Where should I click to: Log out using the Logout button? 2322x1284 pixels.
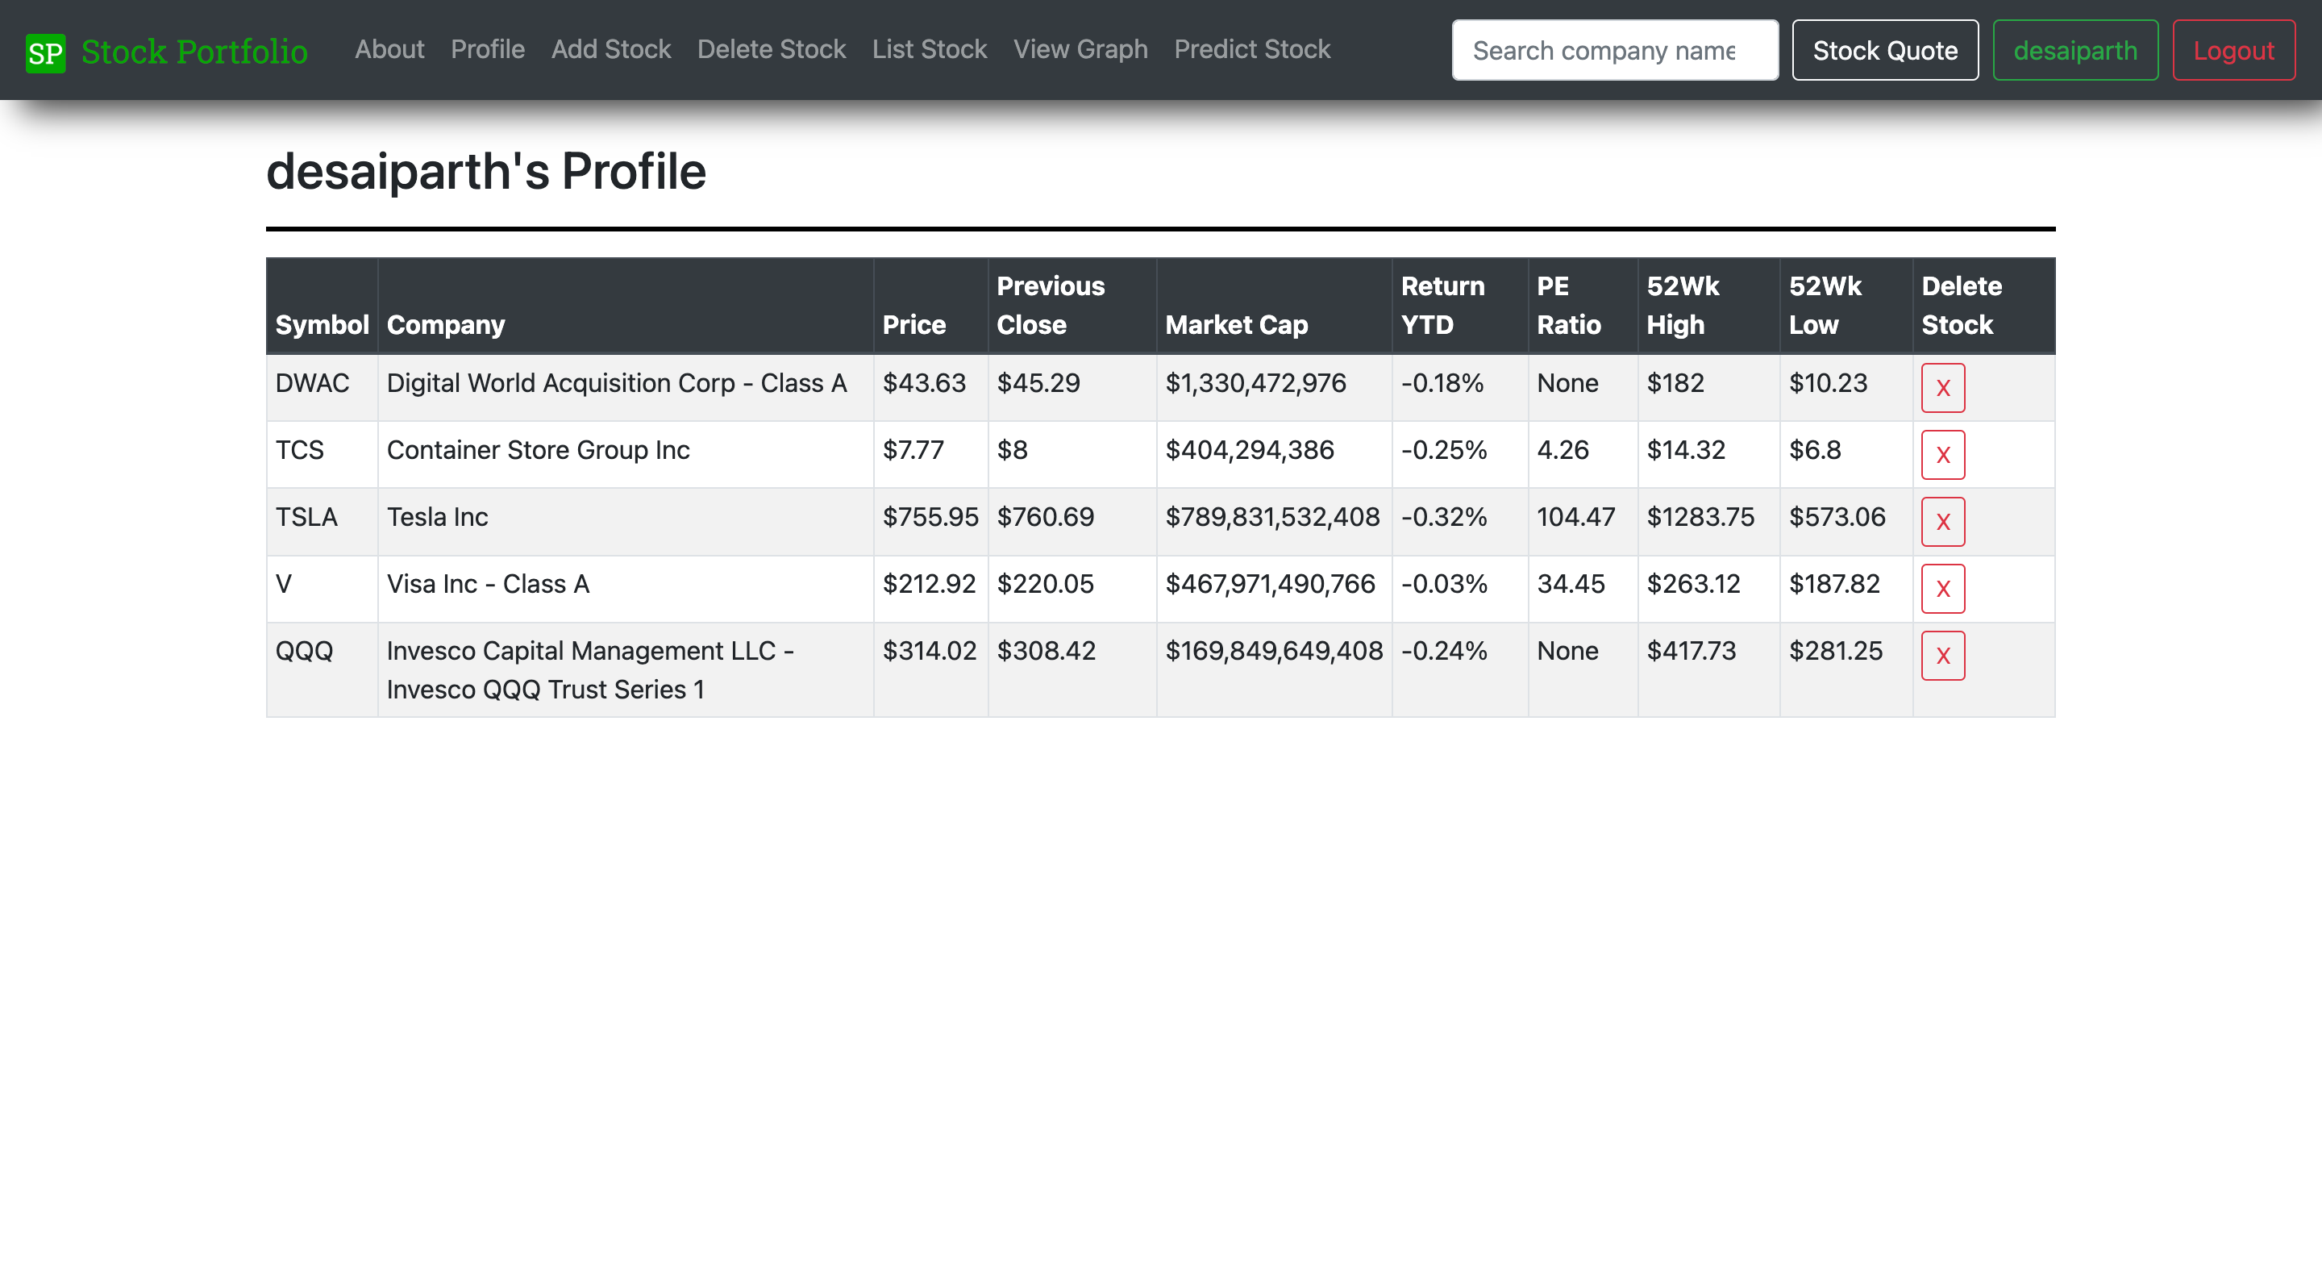coord(2233,51)
